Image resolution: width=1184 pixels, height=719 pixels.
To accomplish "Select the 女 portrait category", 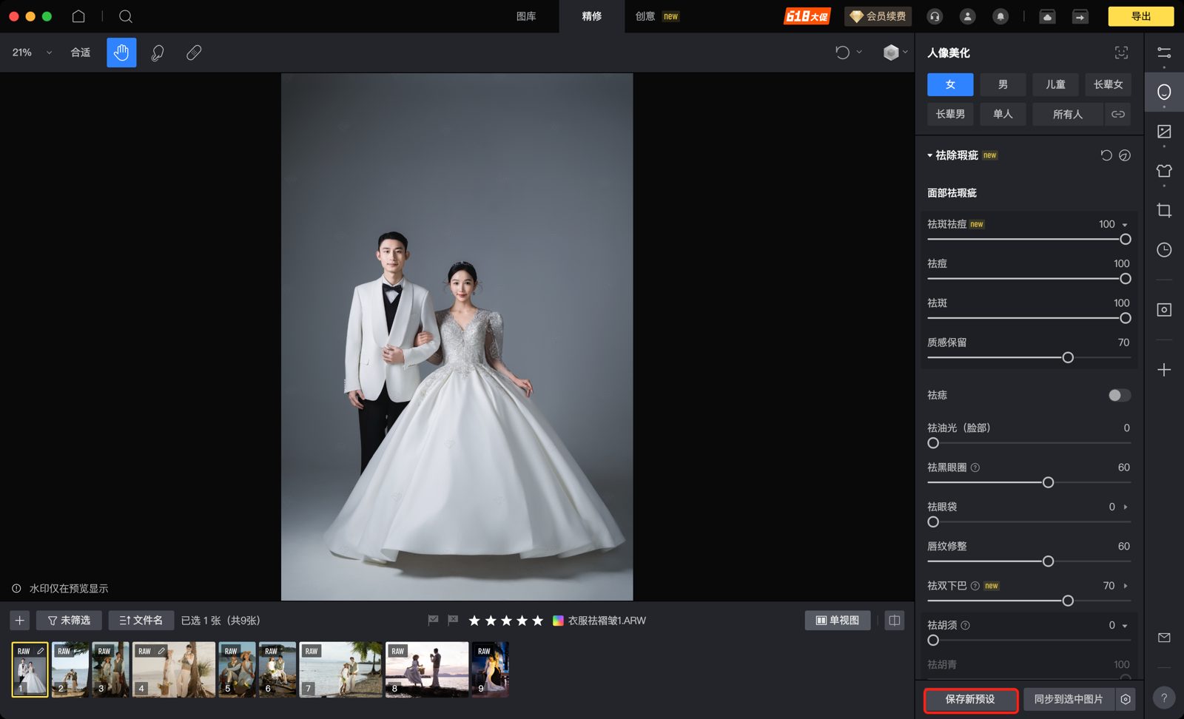I will pos(950,84).
